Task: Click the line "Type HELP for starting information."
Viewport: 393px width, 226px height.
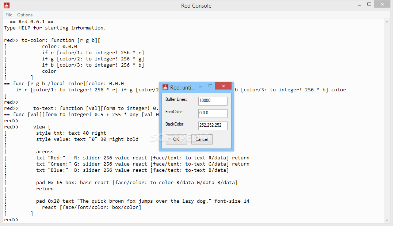Action: pyautogui.click(x=55, y=28)
